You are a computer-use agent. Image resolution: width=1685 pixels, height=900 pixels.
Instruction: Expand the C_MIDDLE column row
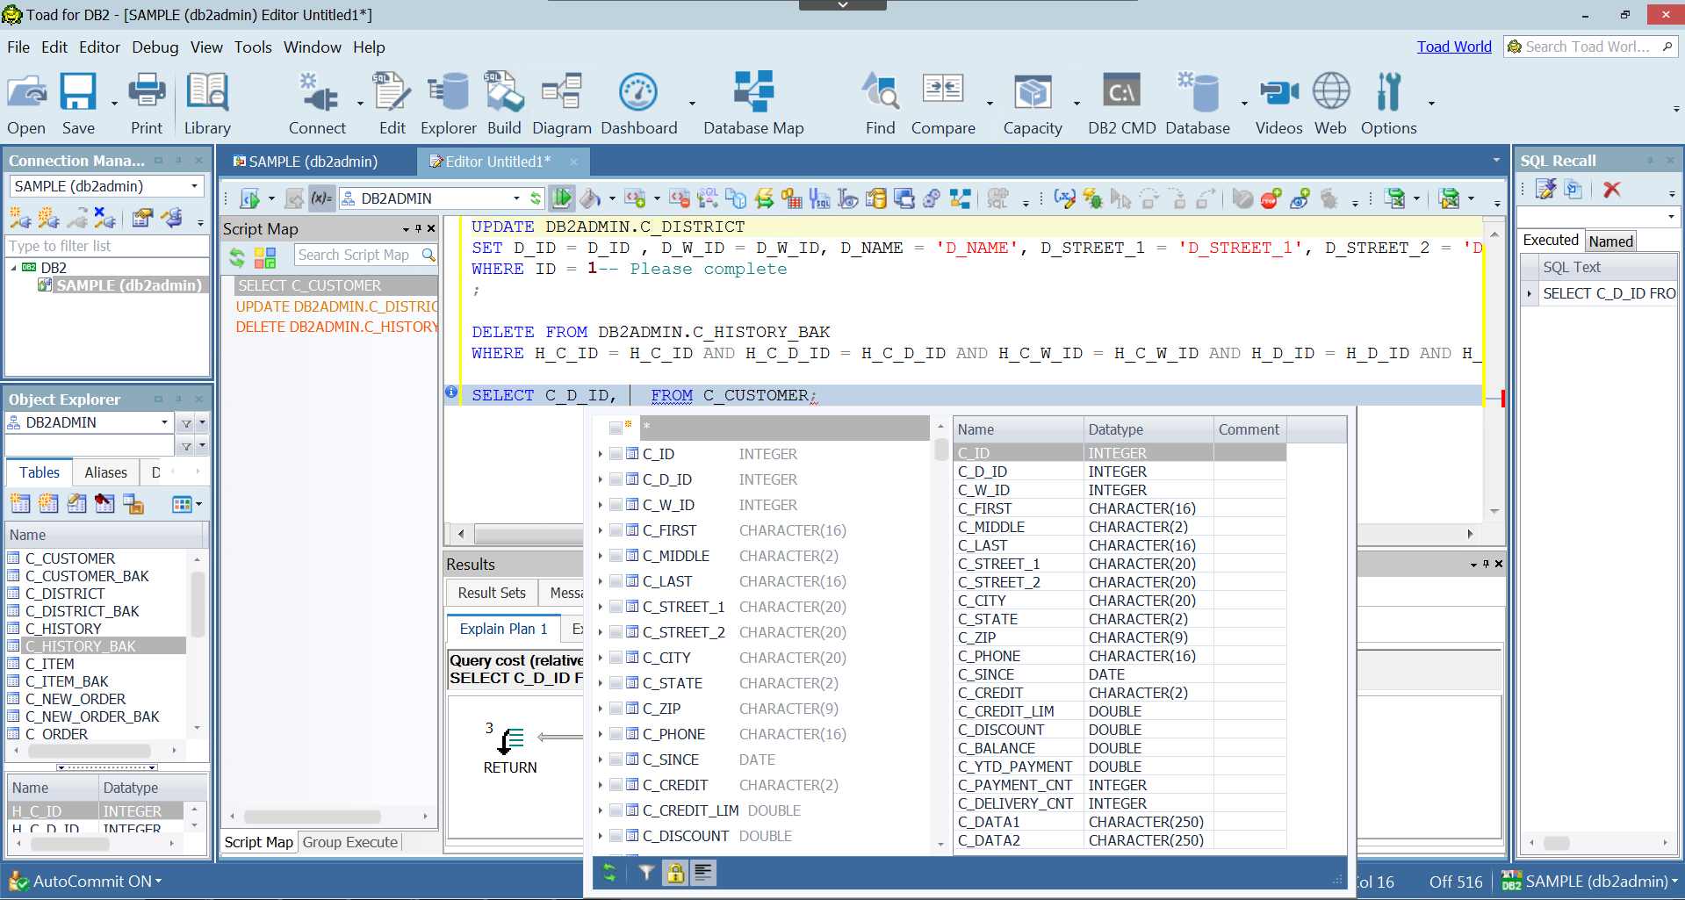coord(601,556)
